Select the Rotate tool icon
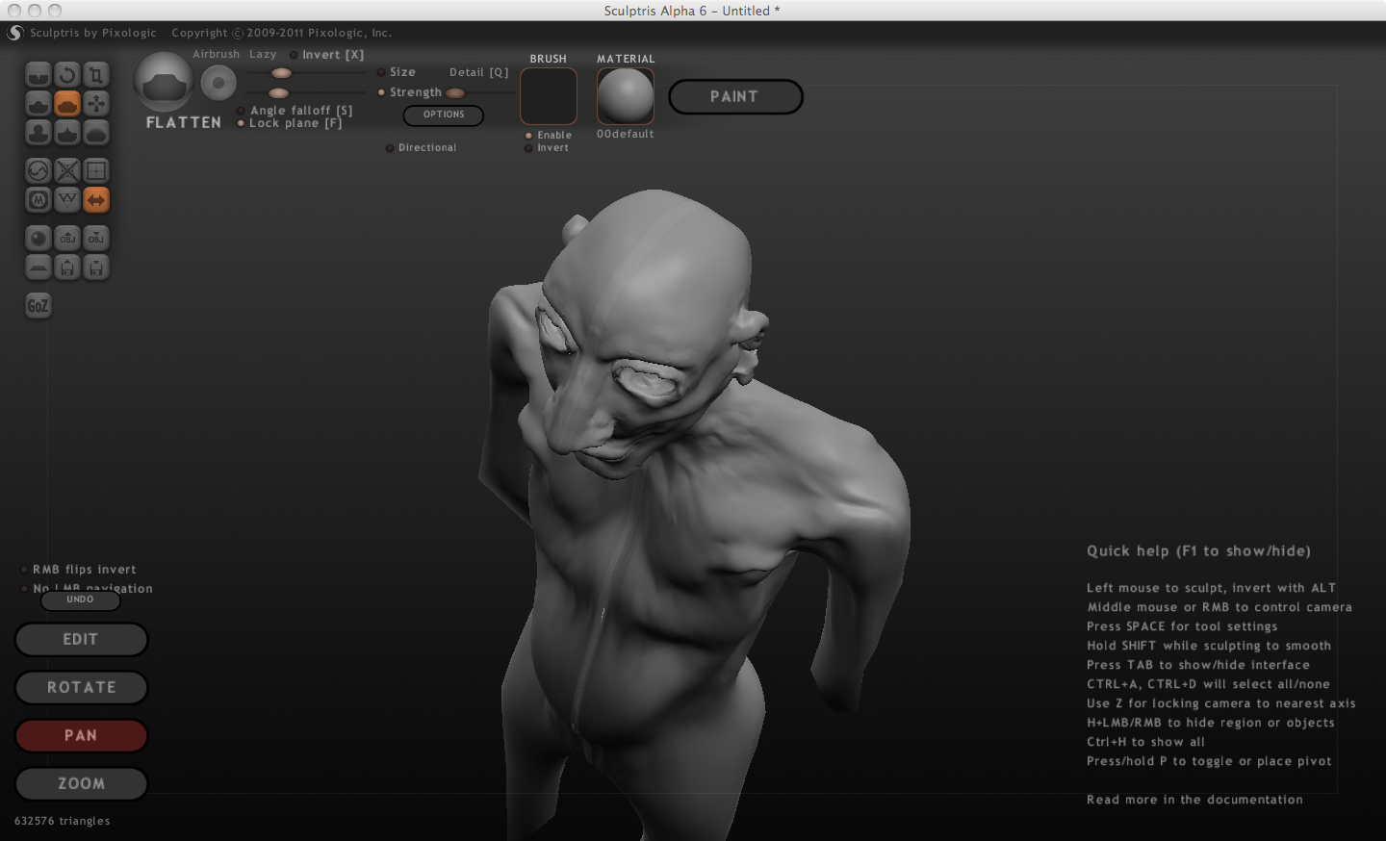 (x=67, y=75)
